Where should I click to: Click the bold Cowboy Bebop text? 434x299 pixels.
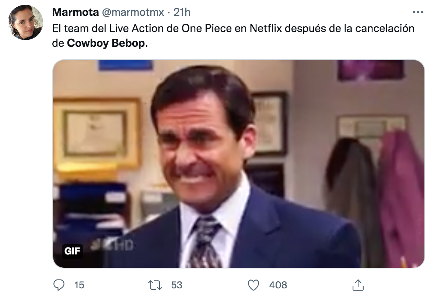coord(106,43)
